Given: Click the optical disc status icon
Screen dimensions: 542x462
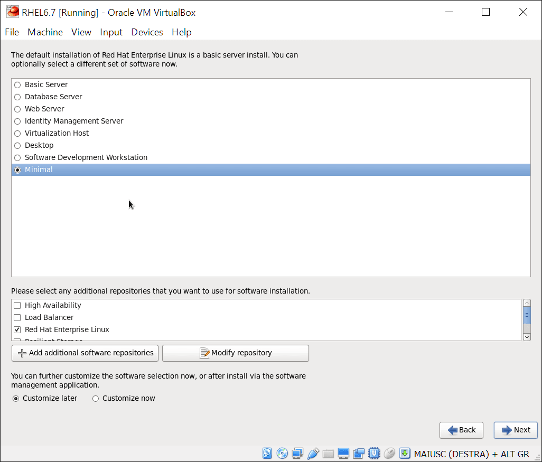Looking at the screenshot, I should (282, 453).
